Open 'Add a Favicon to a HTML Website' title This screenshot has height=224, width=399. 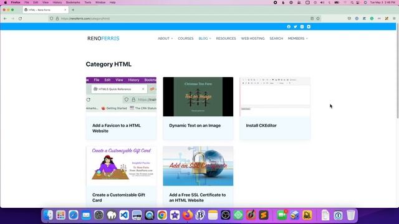[117, 128]
